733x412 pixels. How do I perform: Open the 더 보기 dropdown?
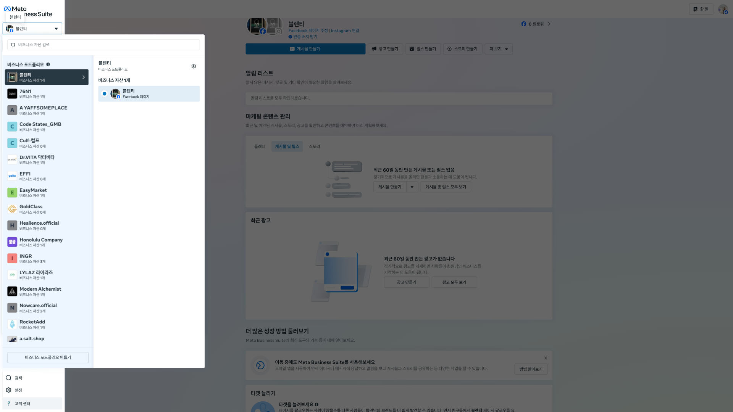[x=499, y=49]
